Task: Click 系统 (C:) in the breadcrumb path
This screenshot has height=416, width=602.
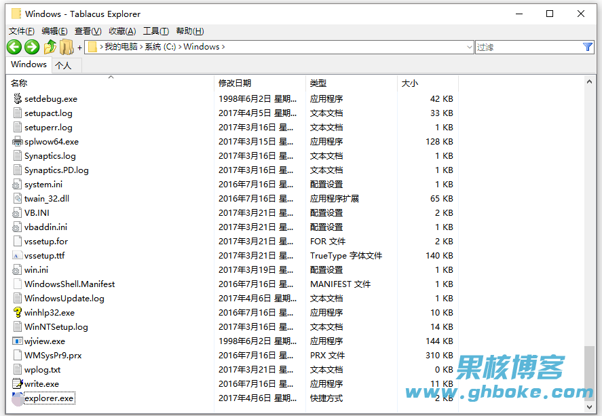Action: (x=160, y=47)
